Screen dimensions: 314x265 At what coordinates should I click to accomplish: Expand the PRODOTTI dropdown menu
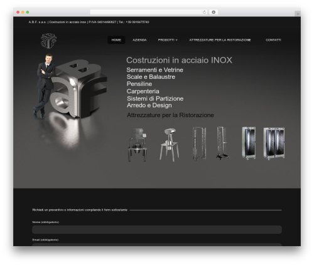[x=168, y=40]
